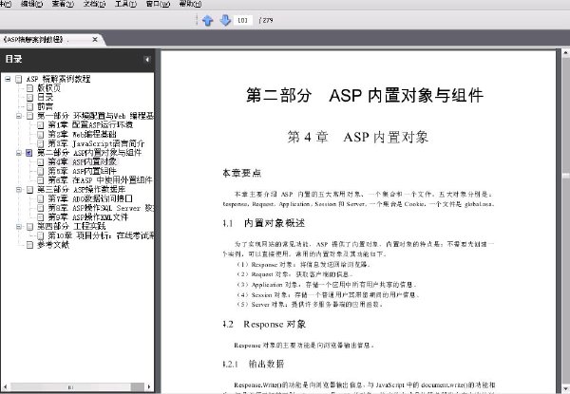The width and height of the screenshot is (570, 394).
Task: Click the page icon beside 版权页
Action: [29, 88]
